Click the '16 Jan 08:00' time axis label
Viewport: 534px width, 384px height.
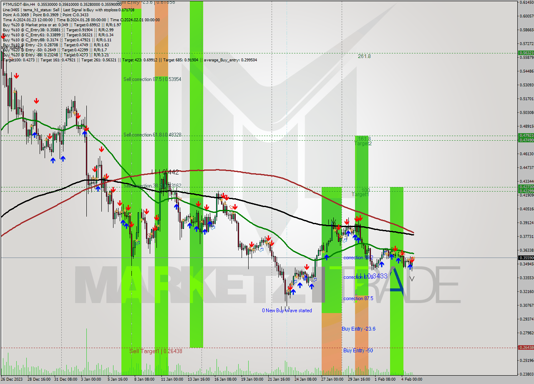[225, 379]
